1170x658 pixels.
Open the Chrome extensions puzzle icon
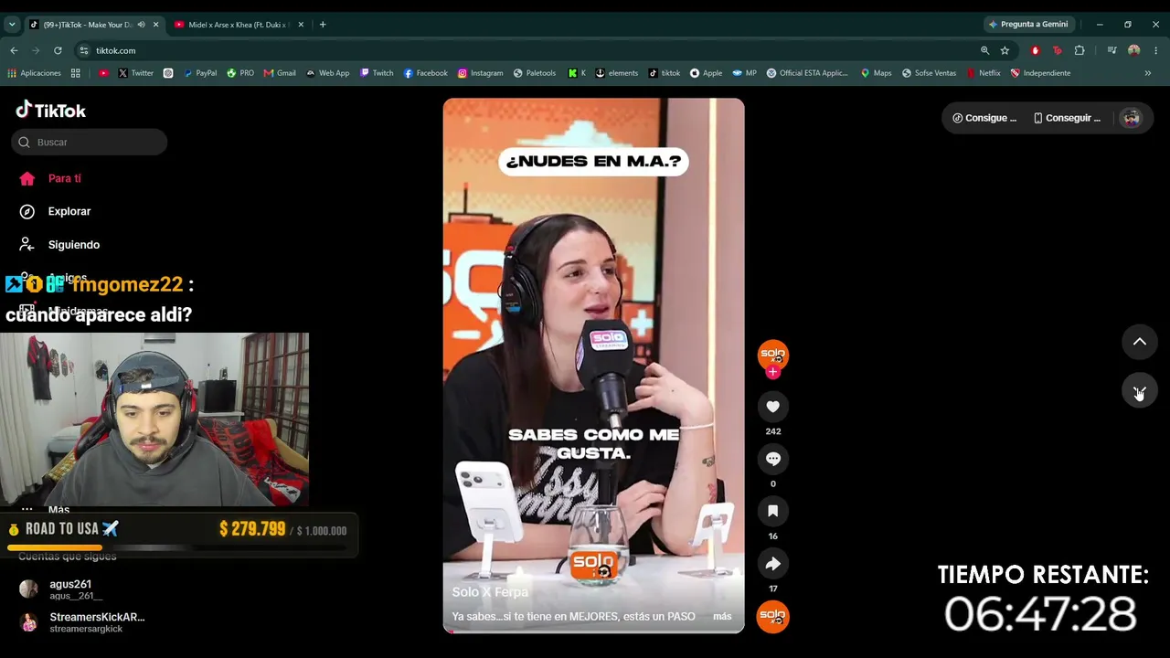click(x=1080, y=50)
